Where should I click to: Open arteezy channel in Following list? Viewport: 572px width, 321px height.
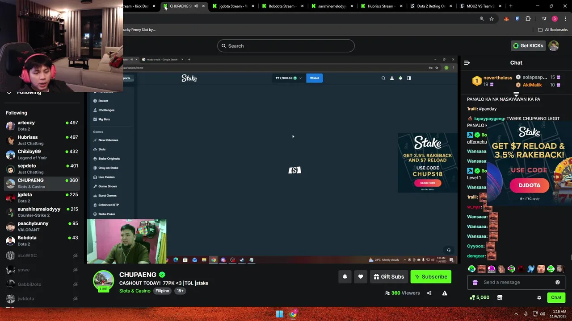(41, 126)
